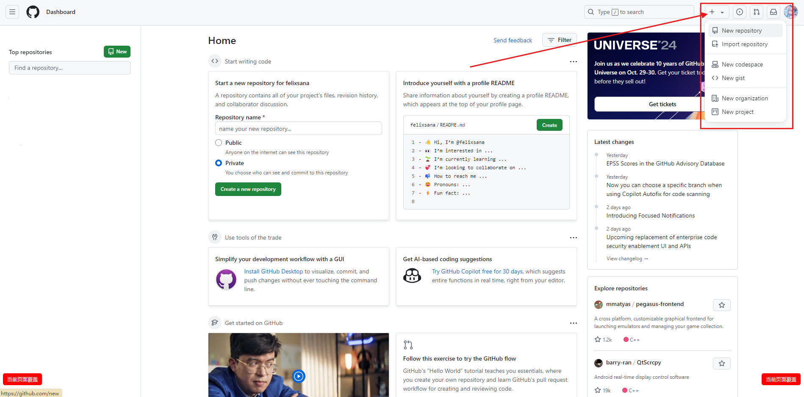Click the New repository menu icon
This screenshot has height=397, width=804.
tap(715, 30)
